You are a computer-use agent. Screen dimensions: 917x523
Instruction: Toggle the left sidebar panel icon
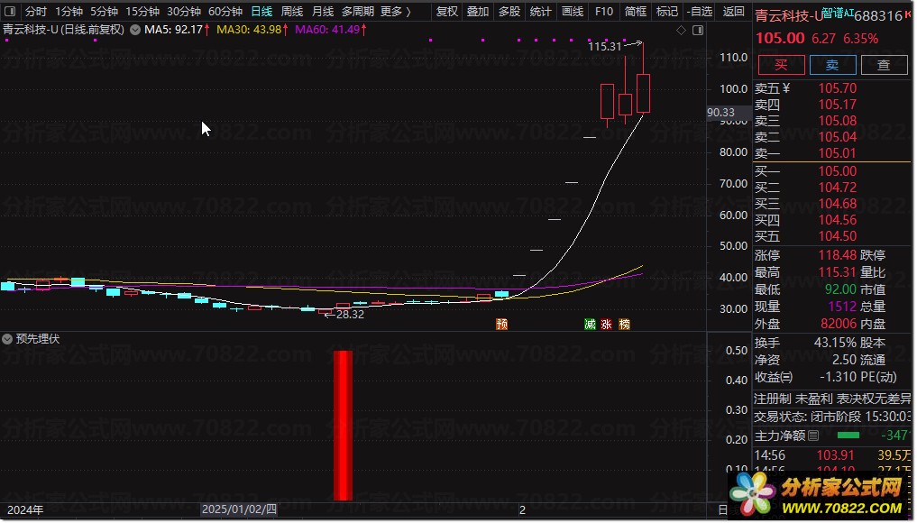[x=10, y=11]
